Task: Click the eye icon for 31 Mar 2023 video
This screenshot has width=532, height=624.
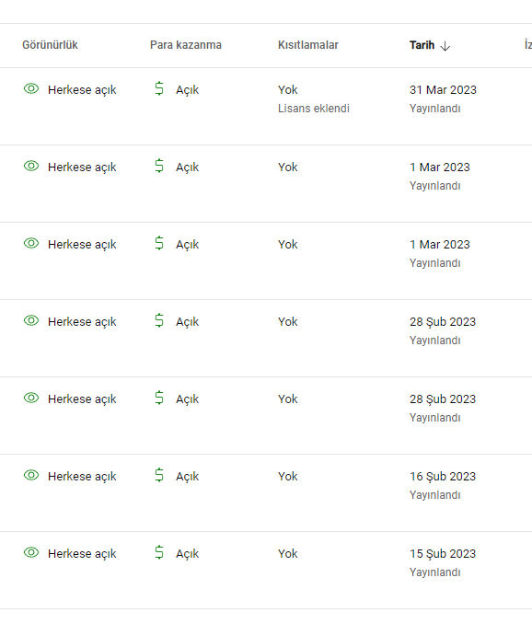Action: click(x=31, y=88)
